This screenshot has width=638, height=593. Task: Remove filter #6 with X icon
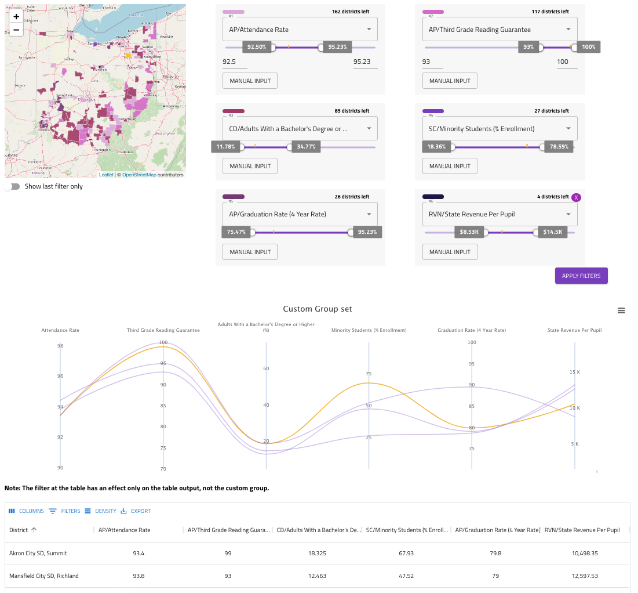576,197
